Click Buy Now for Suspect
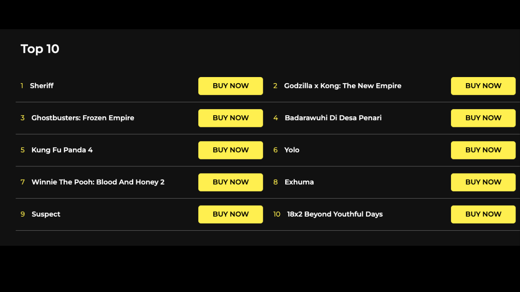Screen dimensions: 520x292 click(x=230, y=214)
